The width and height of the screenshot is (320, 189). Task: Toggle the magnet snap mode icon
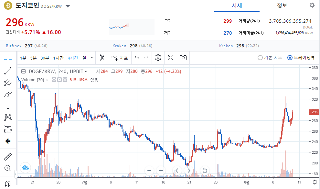[x=8, y=184]
